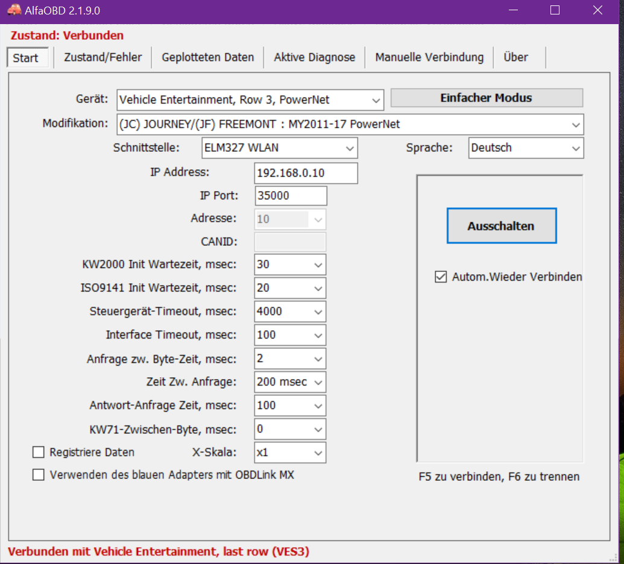Screen dimensions: 624x564
Task: Open the Modifikation vehicle dropdown
Action: click(x=576, y=125)
